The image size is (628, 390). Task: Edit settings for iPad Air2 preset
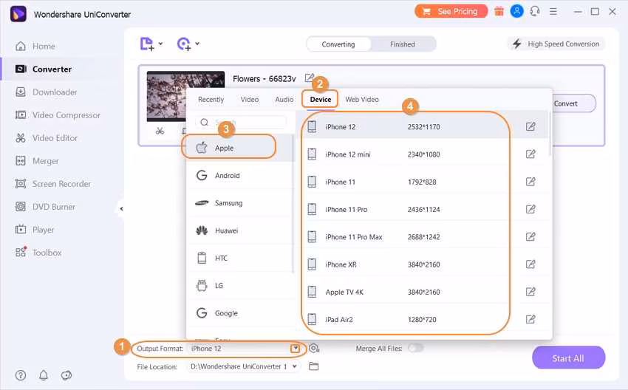click(530, 319)
